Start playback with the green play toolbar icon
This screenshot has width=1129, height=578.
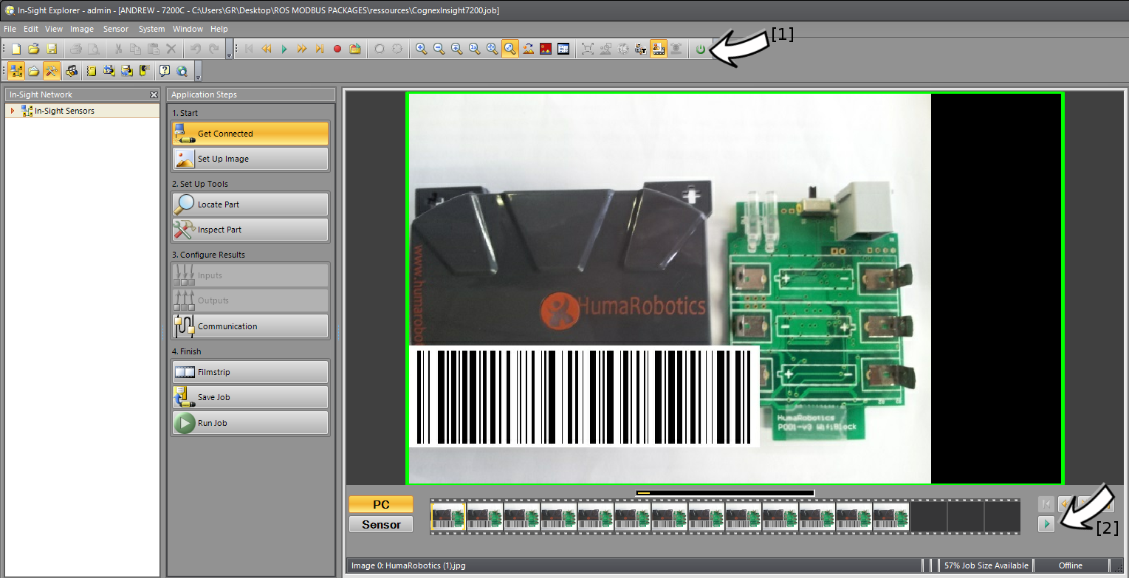point(284,49)
